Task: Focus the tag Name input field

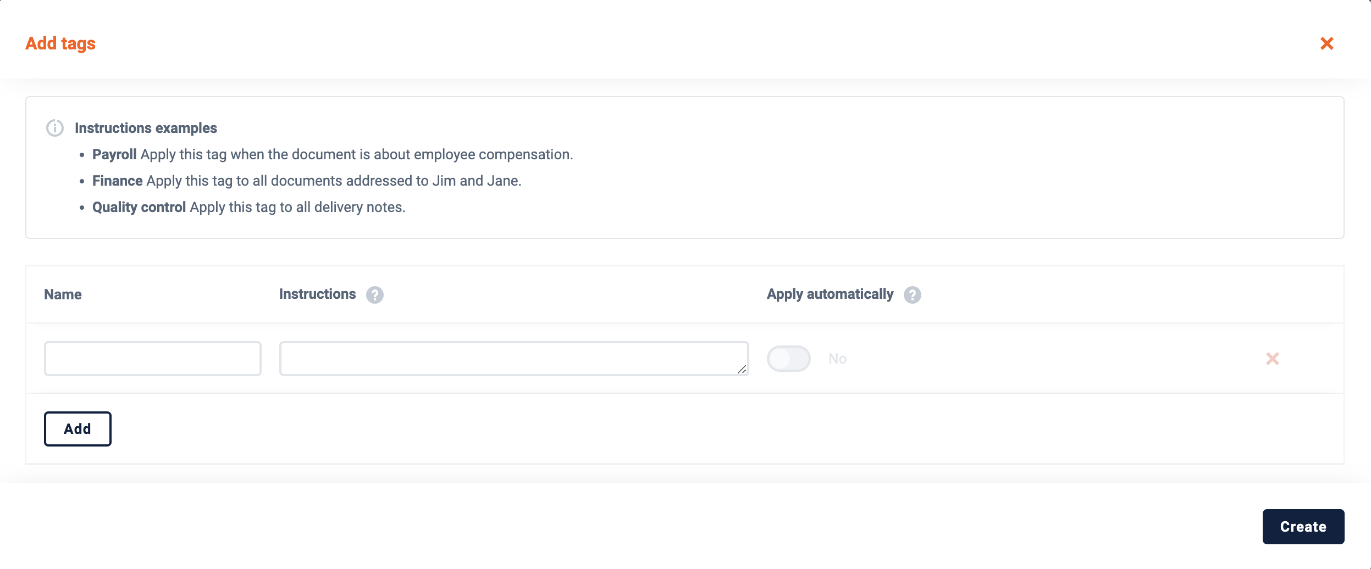Action: (153, 359)
